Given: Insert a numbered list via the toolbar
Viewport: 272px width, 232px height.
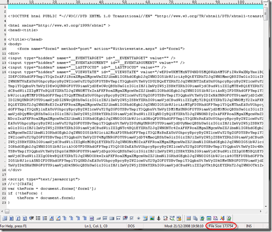Looking at the screenshot, I should 45,218.
